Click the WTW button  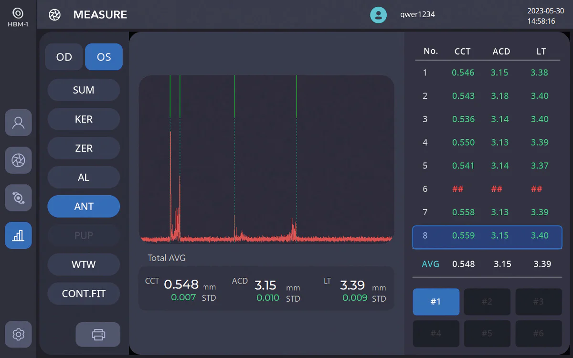[84, 264]
